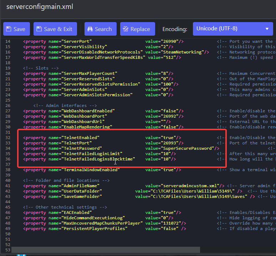Click line number 14 in the gutter
This screenshot has width=276, height=256.
click(8, 41)
